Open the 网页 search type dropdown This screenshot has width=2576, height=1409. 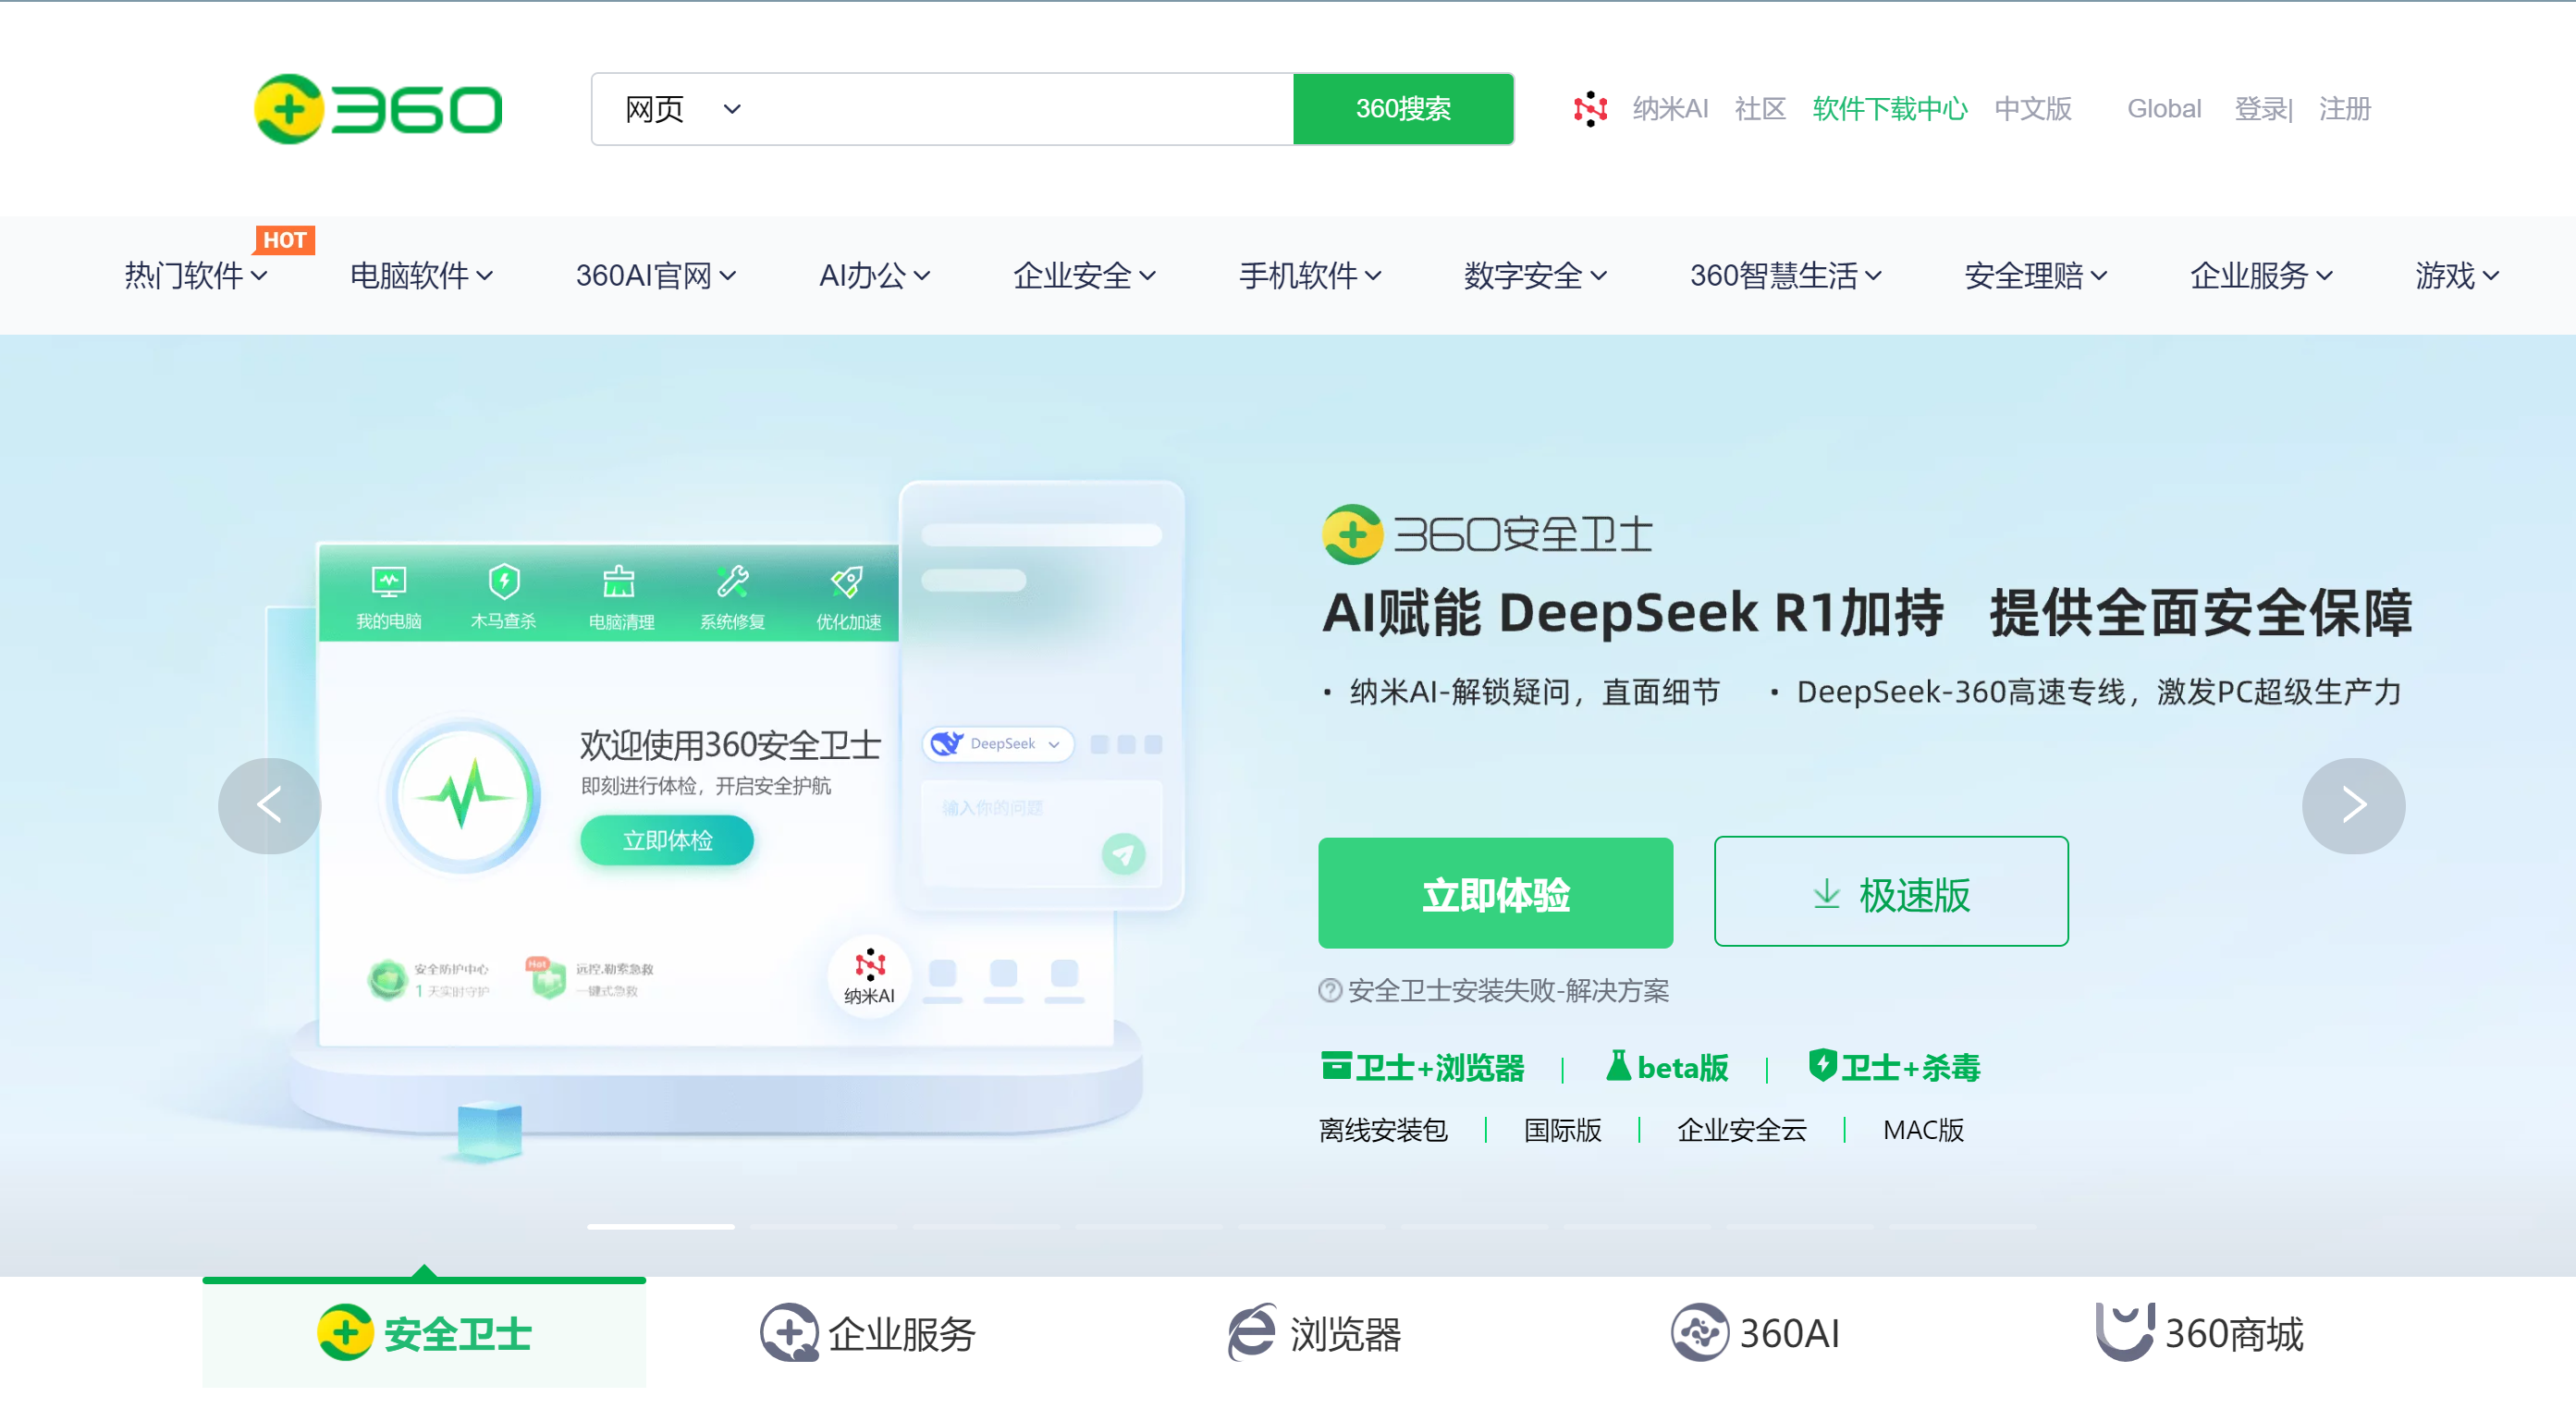click(683, 108)
